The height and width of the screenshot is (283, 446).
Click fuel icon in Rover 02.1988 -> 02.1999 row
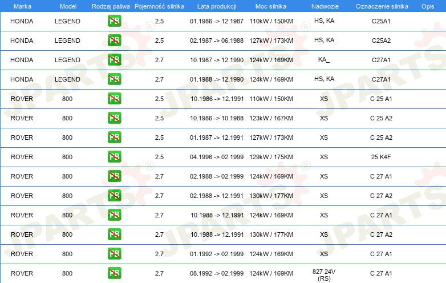coord(114,176)
